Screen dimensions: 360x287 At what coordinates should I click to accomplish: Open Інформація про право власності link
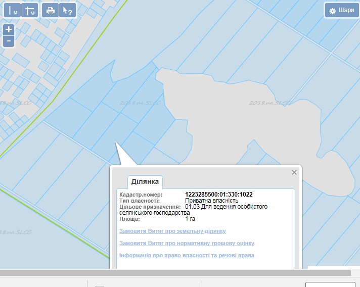click(x=187, y=255)
